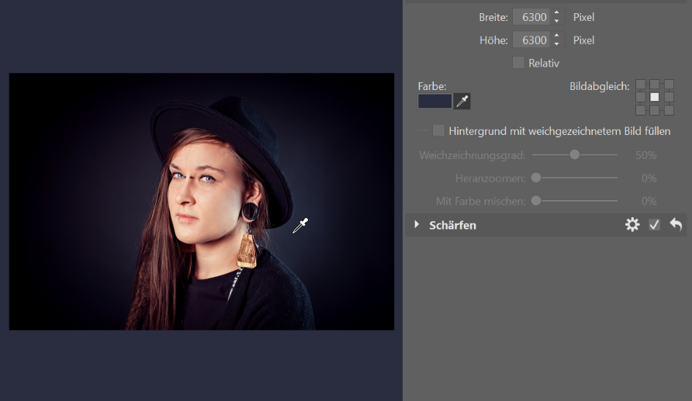Uncheck the Schärfen enable checkbox
The height and width of the screenshot is (401, 692).
[x=654, y=225]
